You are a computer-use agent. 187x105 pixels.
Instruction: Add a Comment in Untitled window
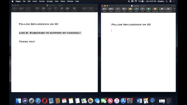155,9
